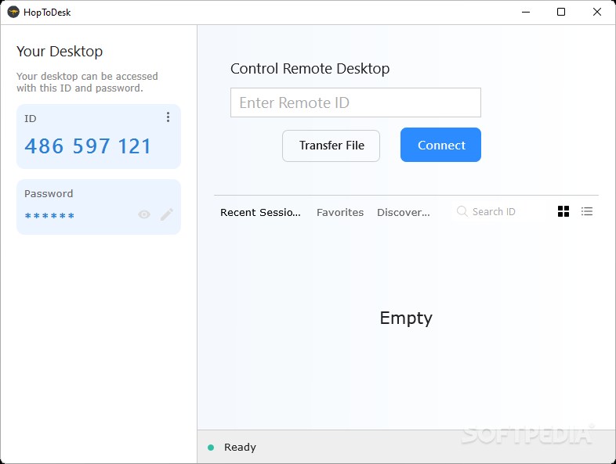The image size is (616, 464).
Task: Open the Recent Sessions tab
Action: (x=260, y=212)
